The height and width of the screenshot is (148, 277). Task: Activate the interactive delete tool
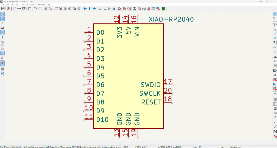[275, 136]
